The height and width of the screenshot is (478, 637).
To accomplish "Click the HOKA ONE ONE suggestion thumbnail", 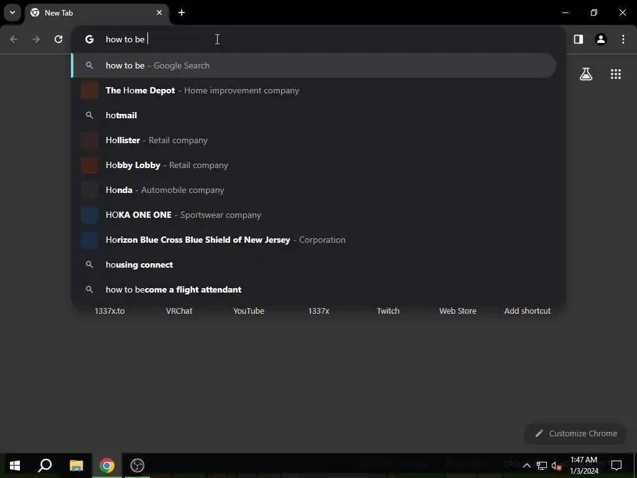I will pos(90,215).
